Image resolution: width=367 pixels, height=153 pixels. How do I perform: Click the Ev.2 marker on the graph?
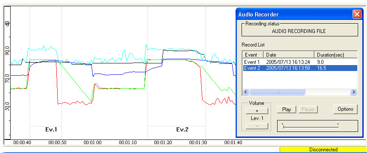tap(182, 129)
